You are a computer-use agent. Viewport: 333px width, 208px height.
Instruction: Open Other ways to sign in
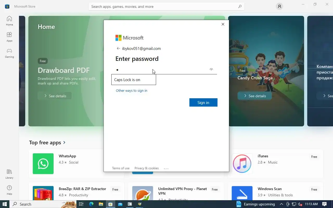(x=132, y=90)
